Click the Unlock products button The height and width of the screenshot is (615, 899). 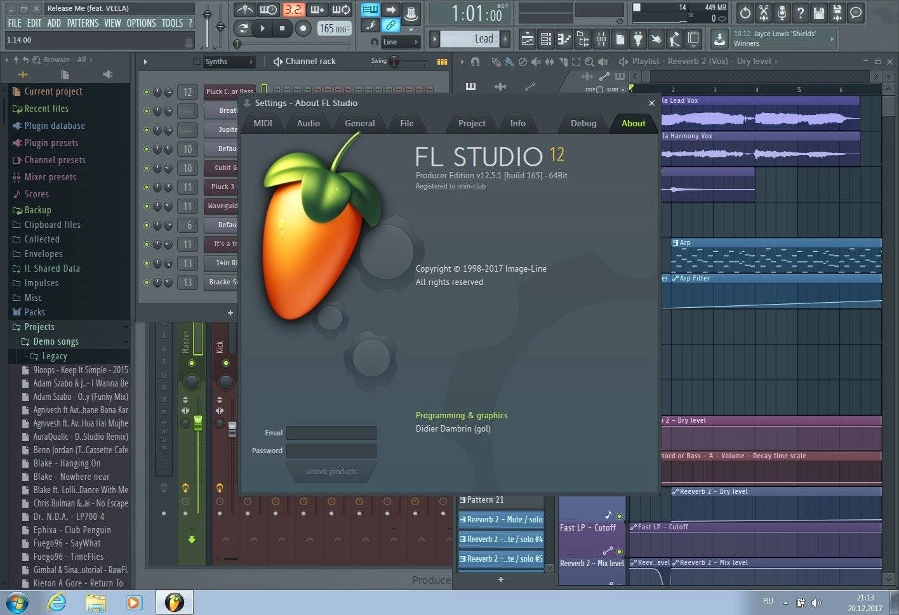331,472
